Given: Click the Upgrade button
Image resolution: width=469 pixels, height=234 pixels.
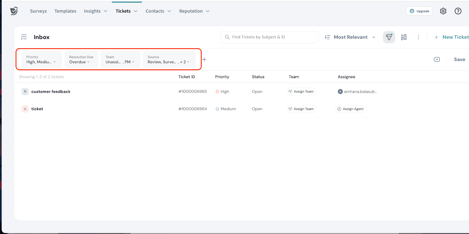Looking at the screenshot, I should click(419, 11).
